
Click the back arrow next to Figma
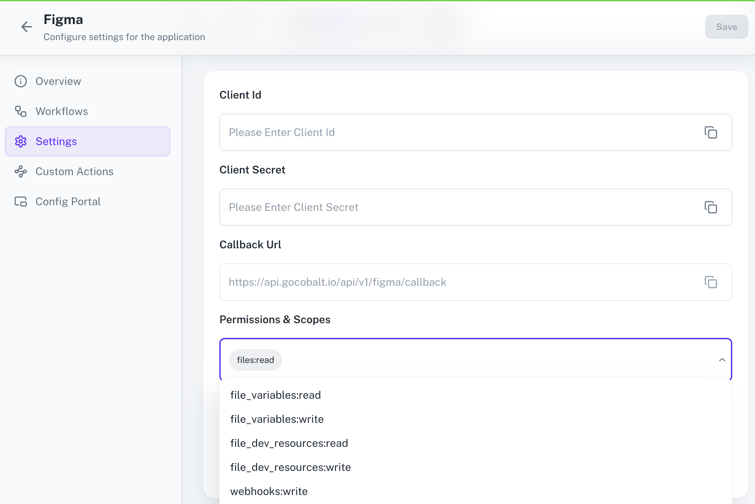click(x=26, y=27)
